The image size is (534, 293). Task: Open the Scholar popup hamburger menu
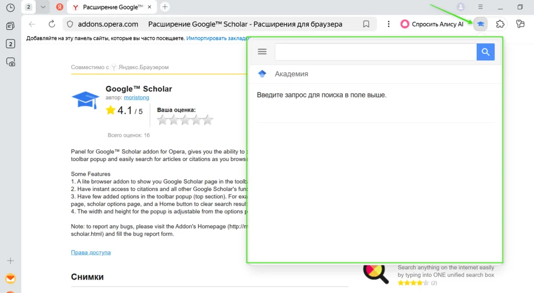262,52
